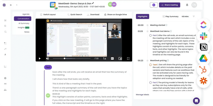Jump to the 01:09 MeetGeek tool demo topic
213x106 pixels.
coord(140,31)
